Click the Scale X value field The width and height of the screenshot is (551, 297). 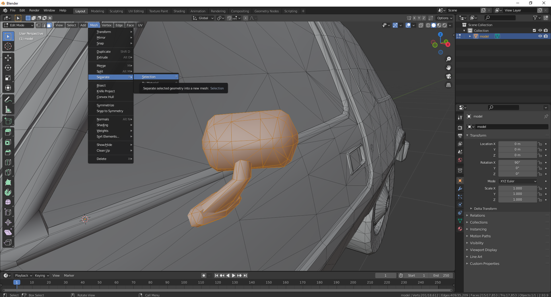(517, 188)
